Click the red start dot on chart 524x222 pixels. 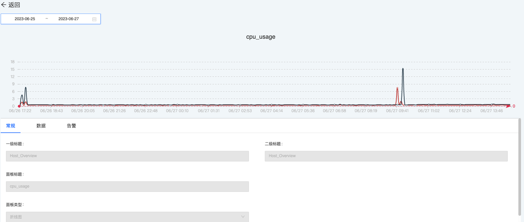pyautogui.click(x=19, y=106)
